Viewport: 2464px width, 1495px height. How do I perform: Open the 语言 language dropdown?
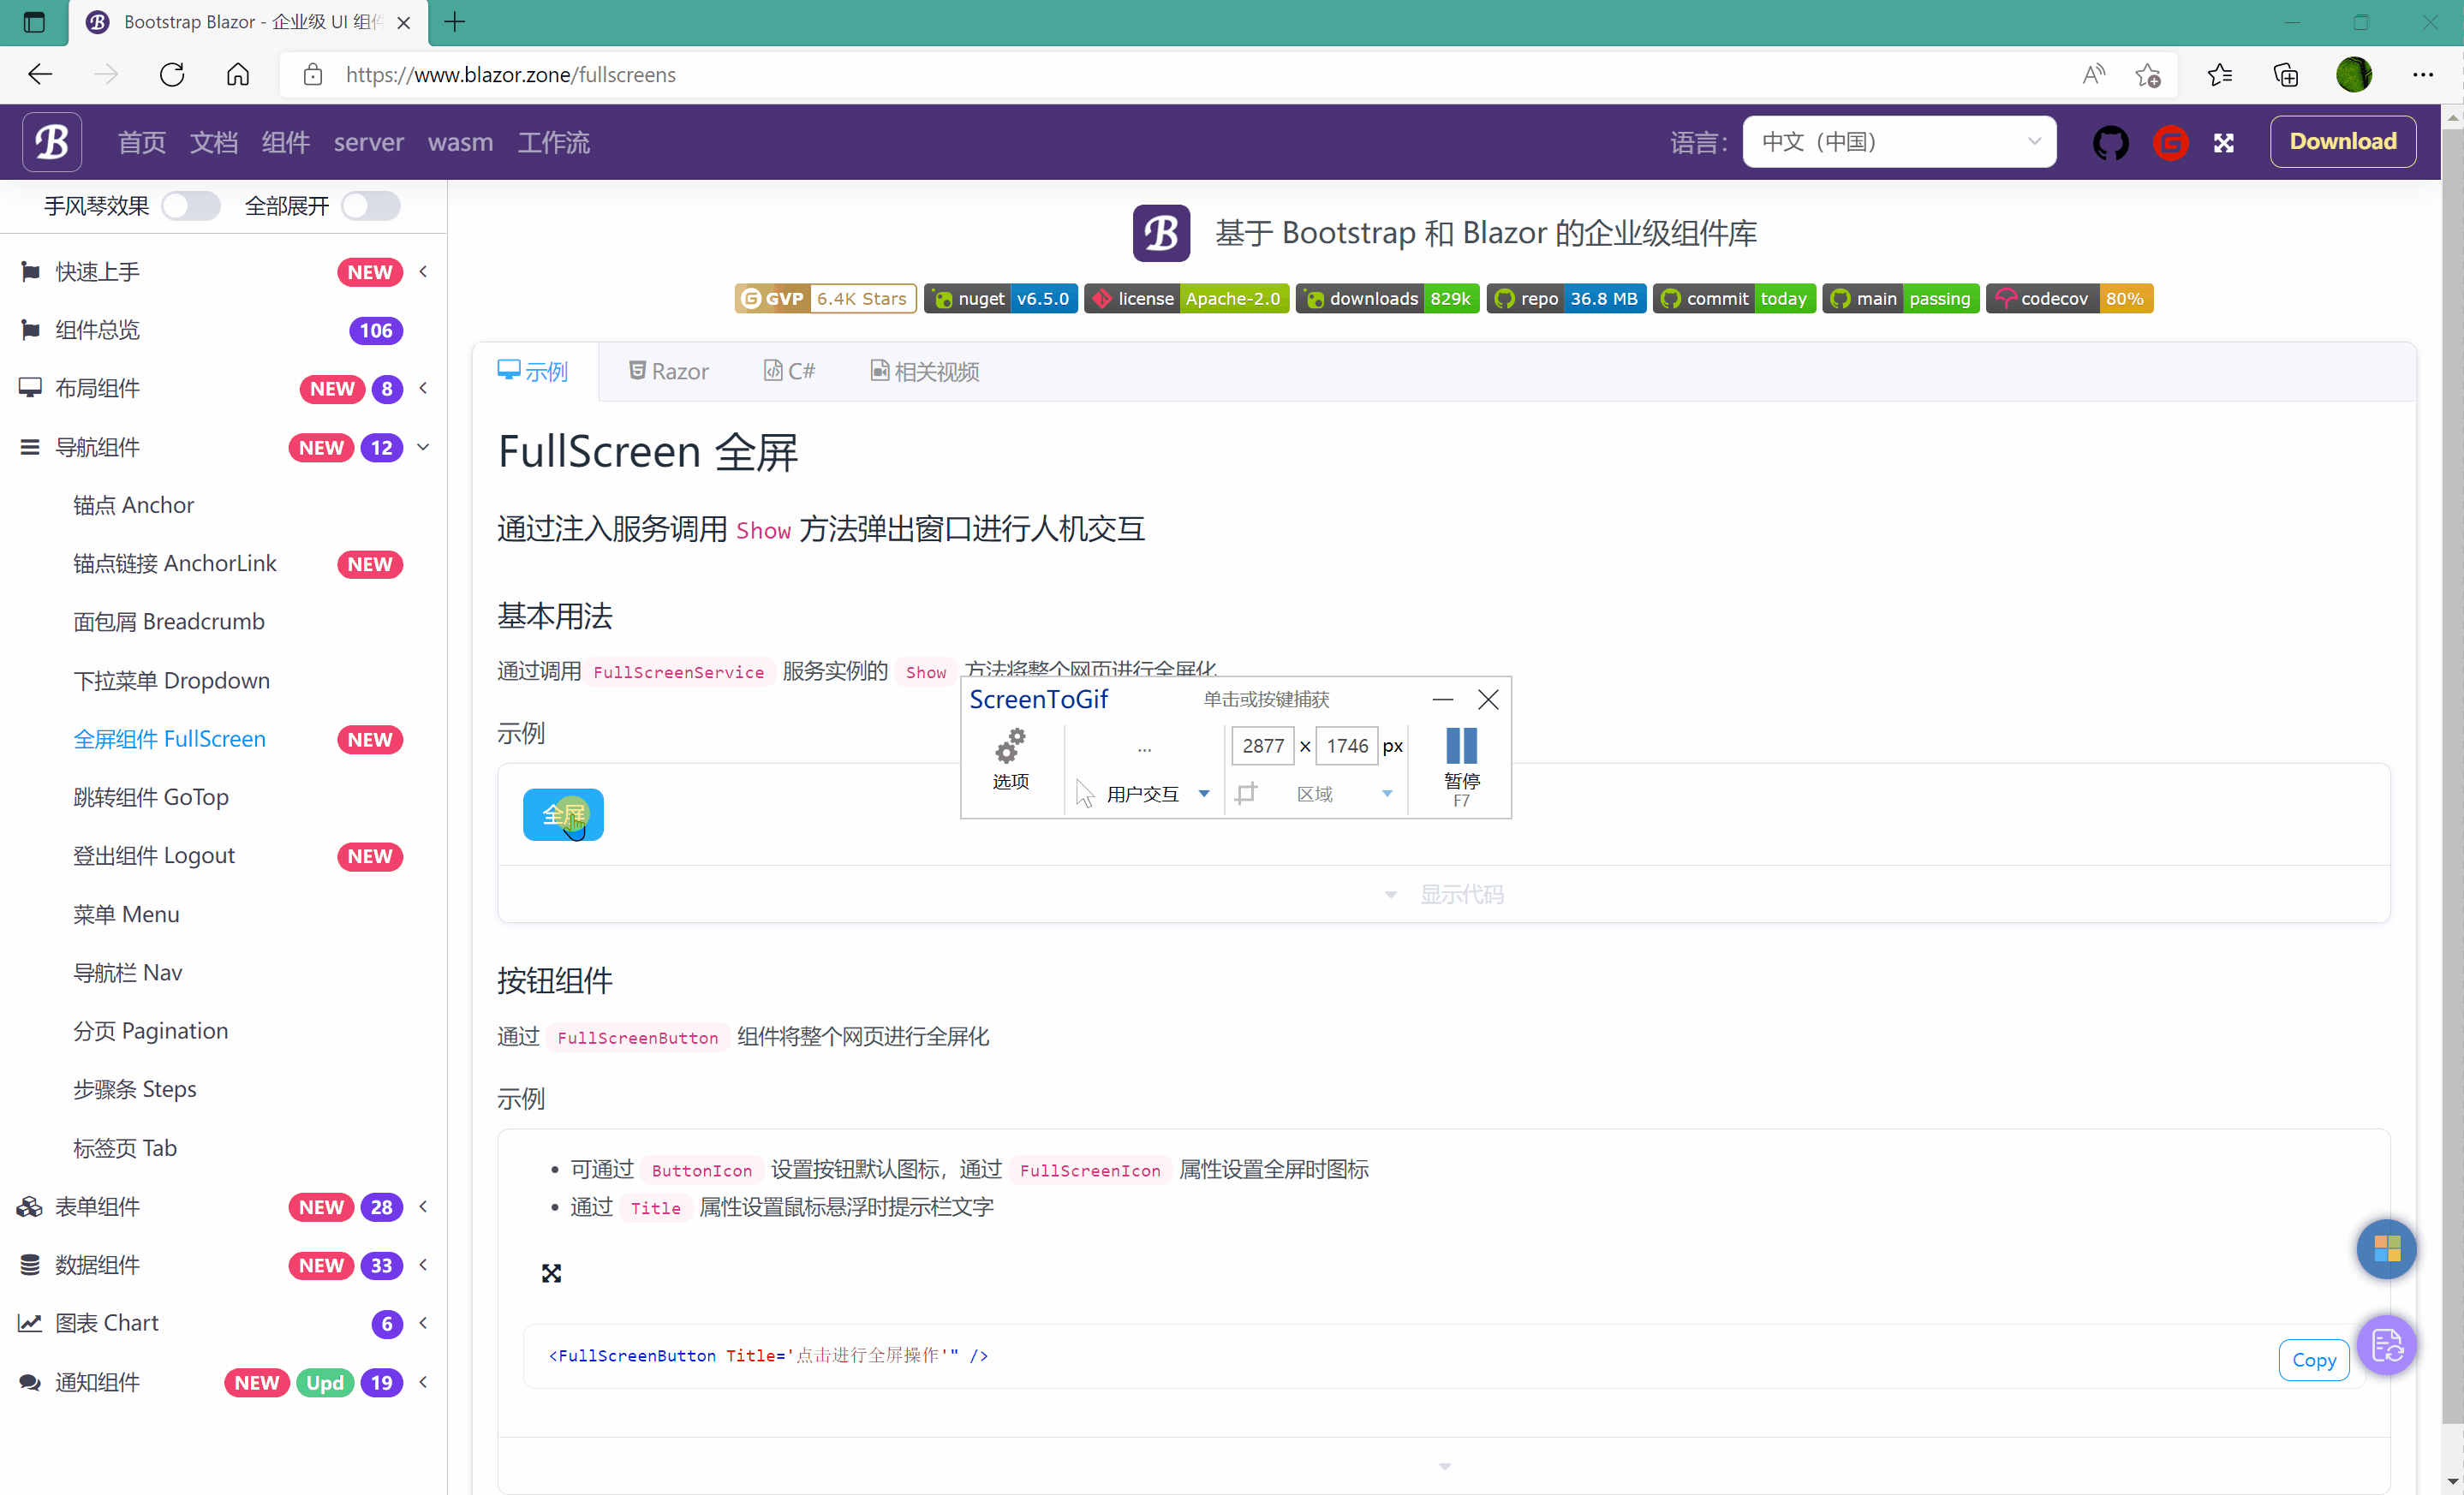click(x=1898, y=142)
